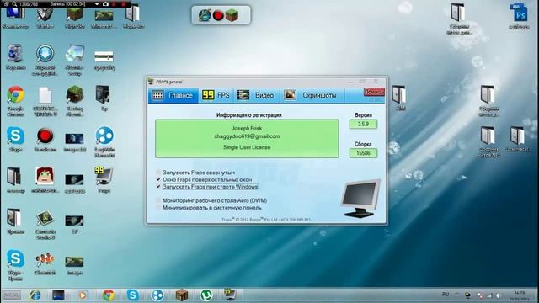The height and width of the screenshot is (303, 539).
Task: Open the Google Chrome desktop icon
Action: click(15, 95)
